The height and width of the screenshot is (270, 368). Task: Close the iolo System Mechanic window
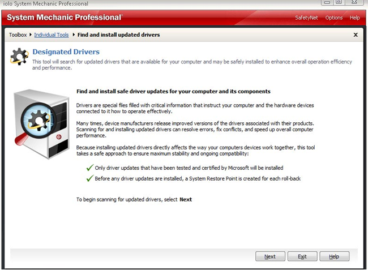(x=354, y=2)
